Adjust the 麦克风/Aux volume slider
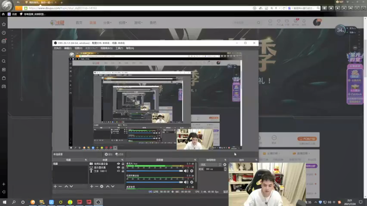Viewport: 367px width, 206px height. (x=155, y=171)
